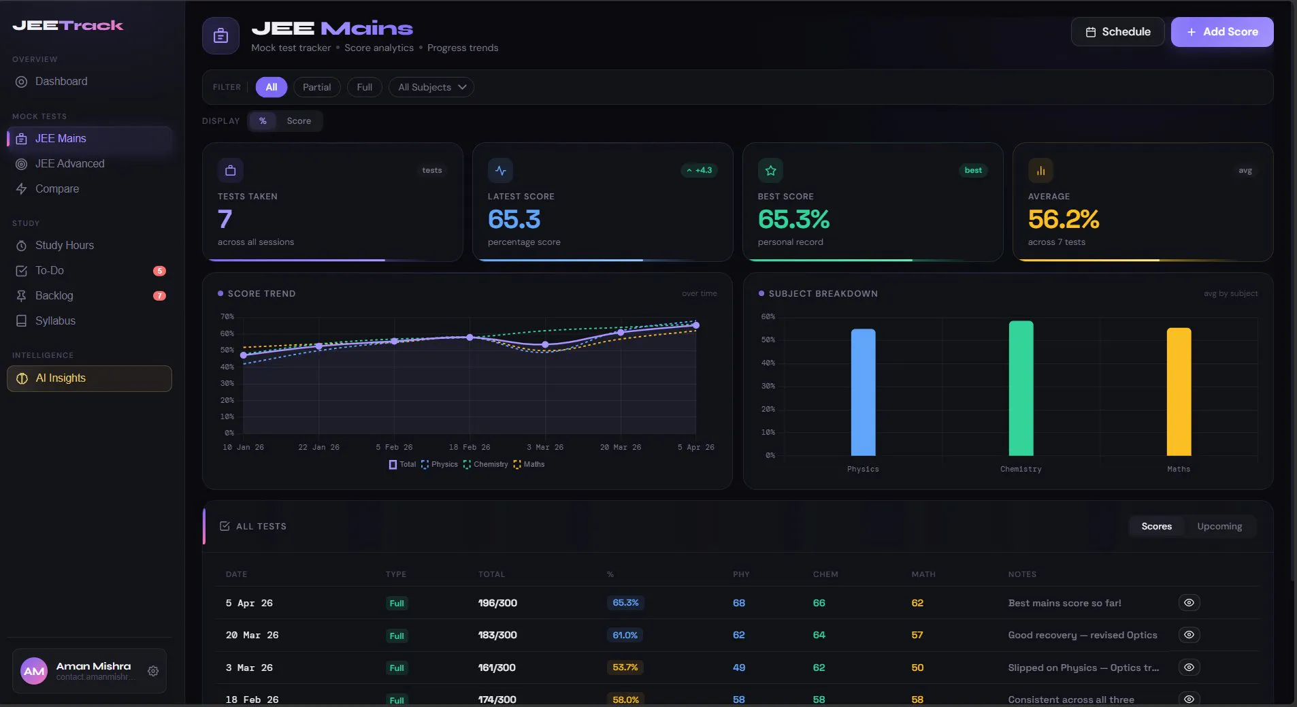Click the To-Do badge showing 5
Image resolution: width=1297 pixels, height=707 pixels.
coord(159,271)
